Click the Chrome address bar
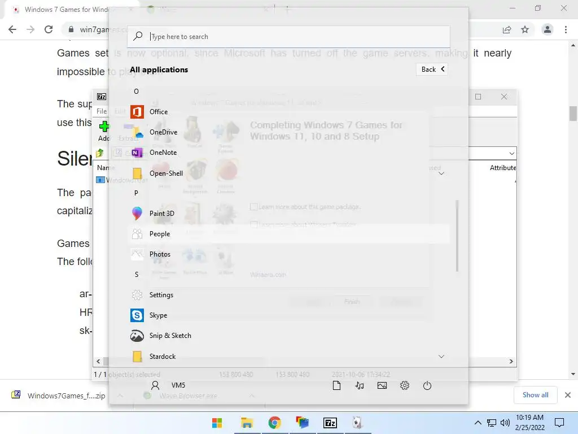Image resolution: width=578 pixels, height=434 pixels. 280,29
